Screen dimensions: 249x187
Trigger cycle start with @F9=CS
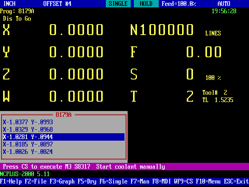coord(183,182)
